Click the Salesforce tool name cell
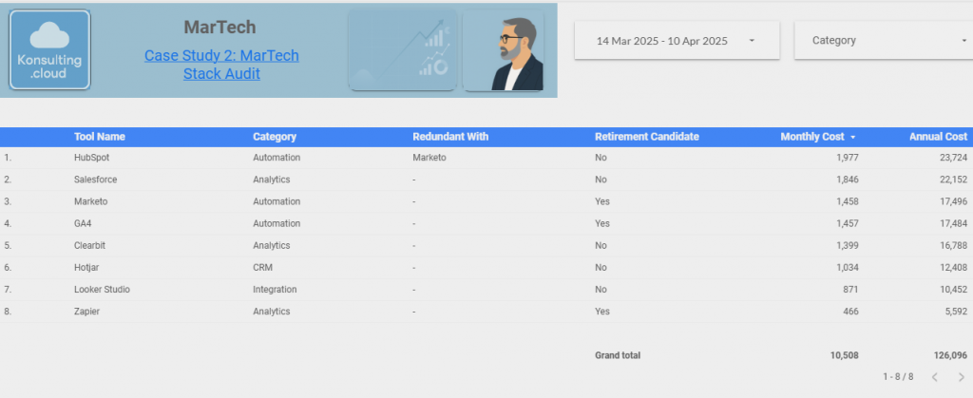973x398 pixels. click(95, 180)
